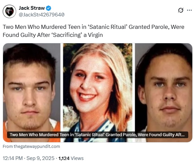Click the 'Views' label
The width and height of the screenshot is (196, 163).
(x=77, y=158)
